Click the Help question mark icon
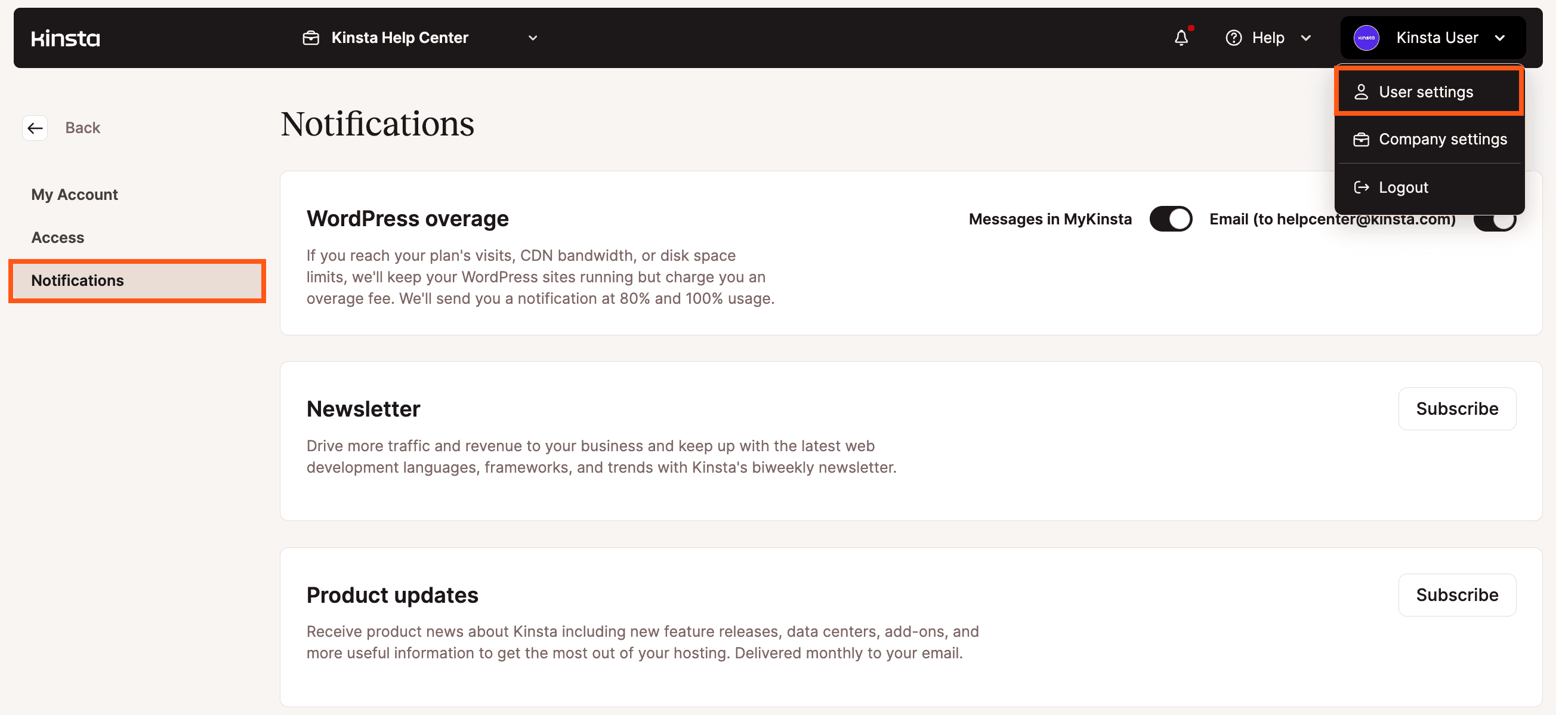The height and width of the screenshot is (715, 1556). point(1233,38)
